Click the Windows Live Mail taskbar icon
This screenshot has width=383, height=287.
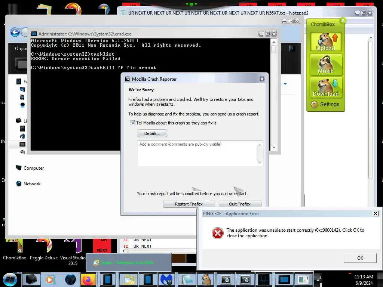coord(129,280)
